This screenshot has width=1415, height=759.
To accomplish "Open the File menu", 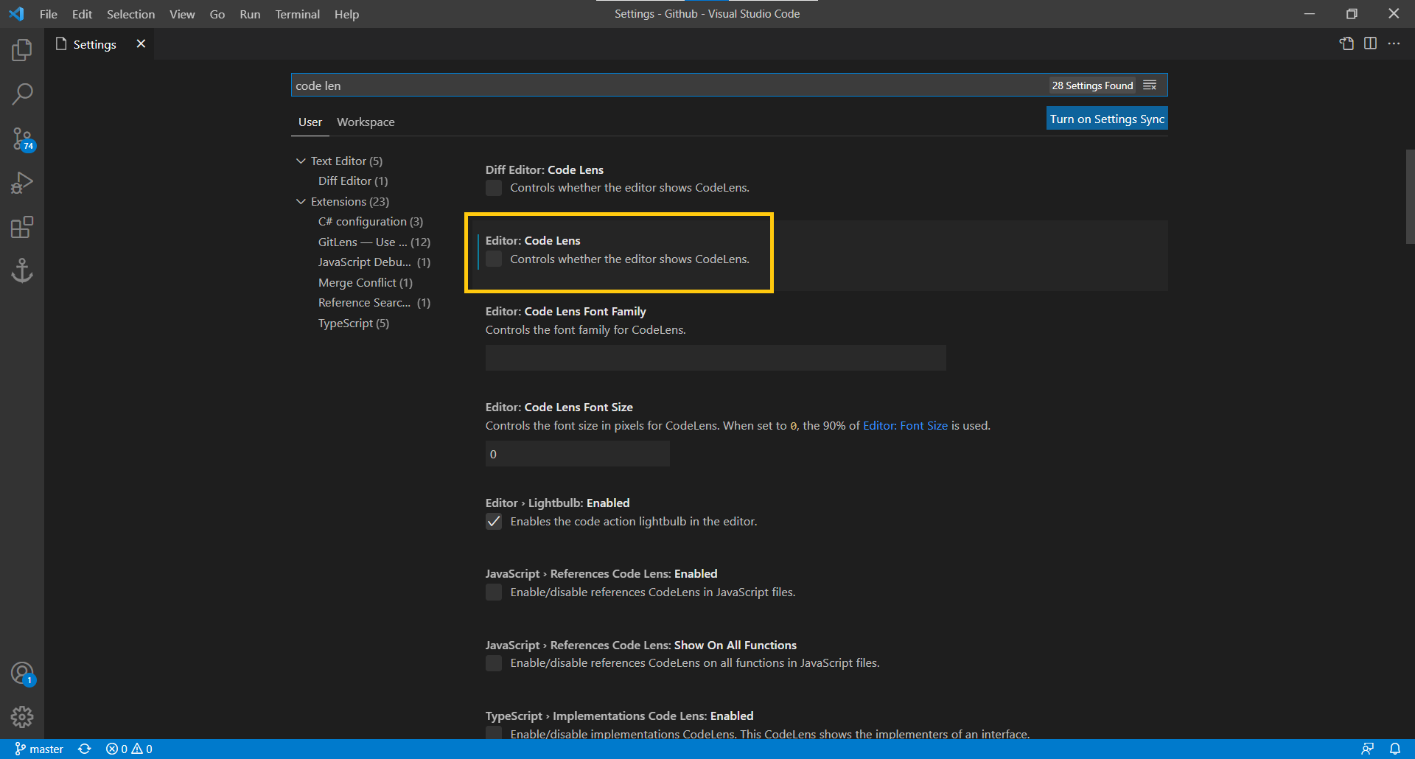I will tap(49, 14).
